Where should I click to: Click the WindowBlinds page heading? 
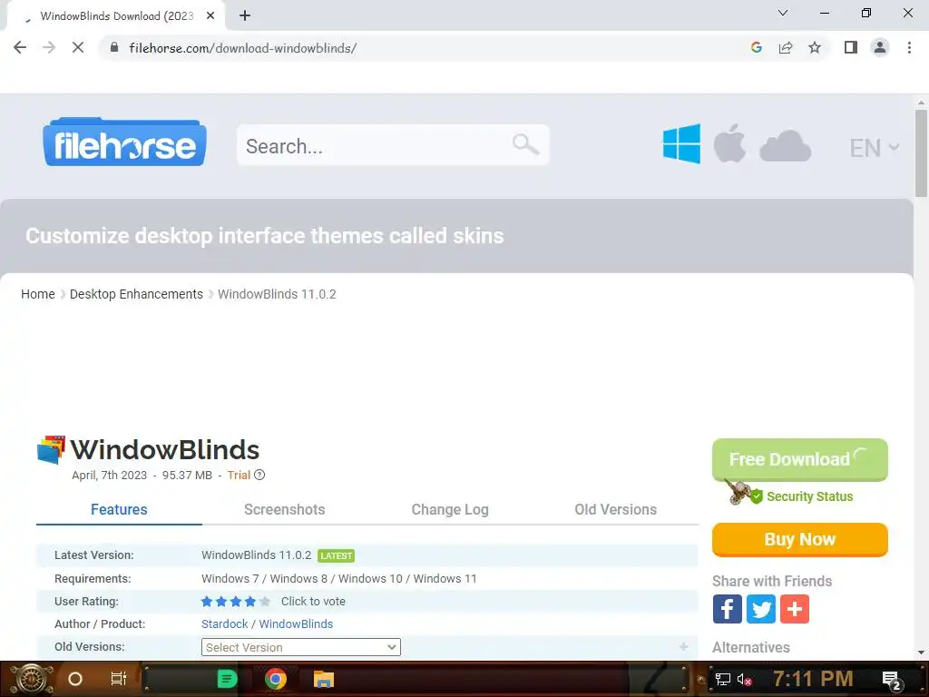click(x=165, y=450)
